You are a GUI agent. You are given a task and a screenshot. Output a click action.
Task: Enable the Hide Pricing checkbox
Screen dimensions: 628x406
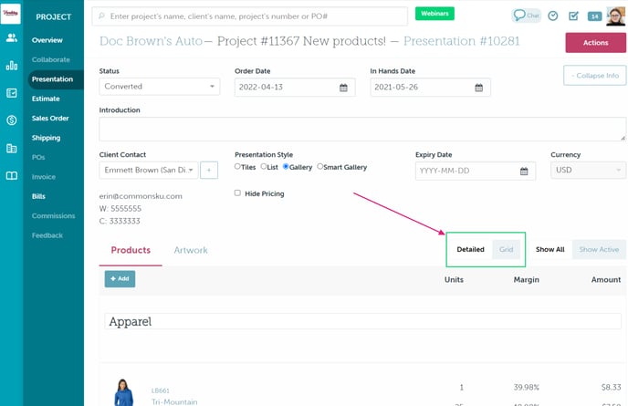238,193
